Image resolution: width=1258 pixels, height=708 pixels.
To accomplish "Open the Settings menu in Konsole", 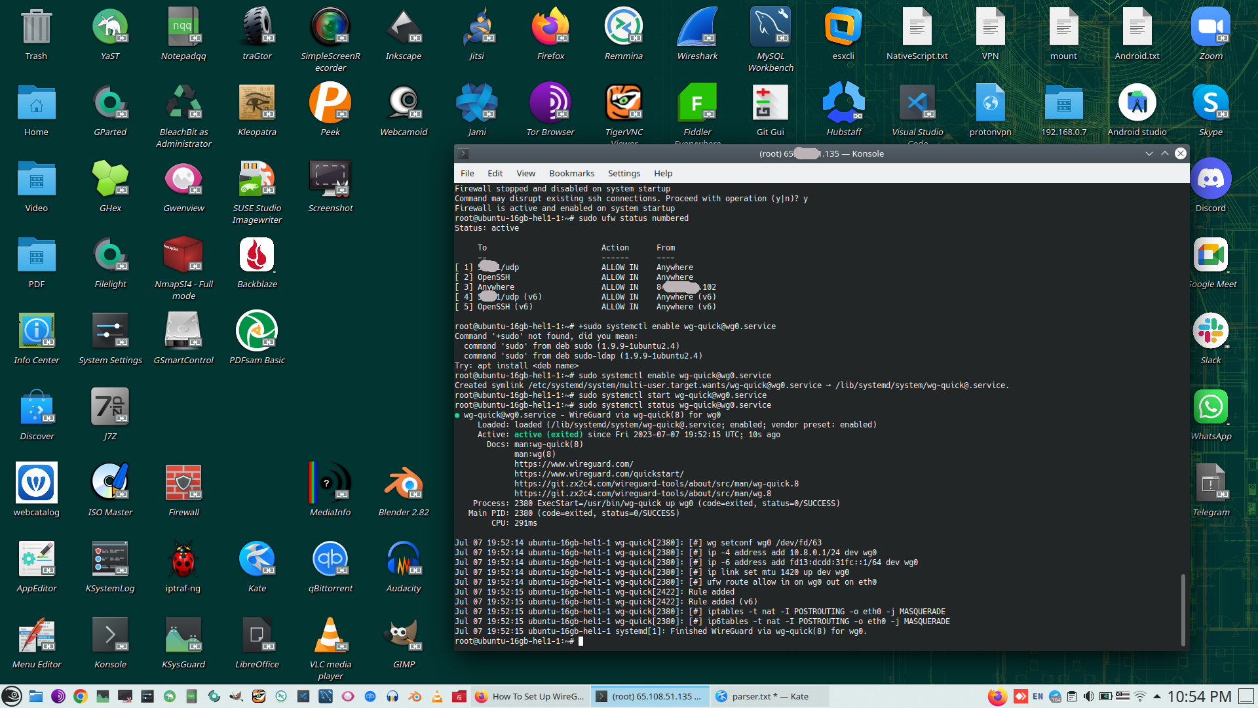I will coord(624,174).
